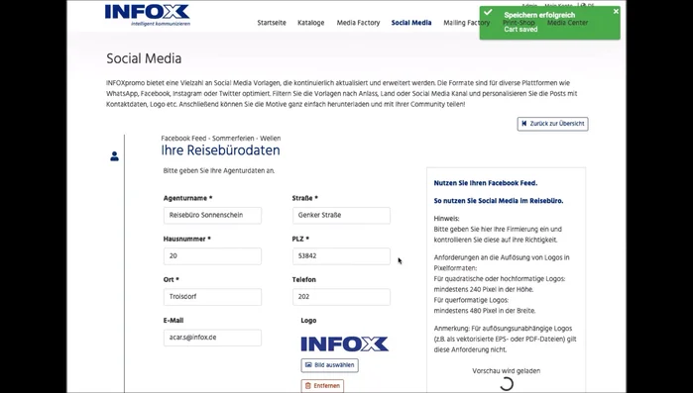Focus the Telefon input field
693x393 pixels.
coord(341,297)
